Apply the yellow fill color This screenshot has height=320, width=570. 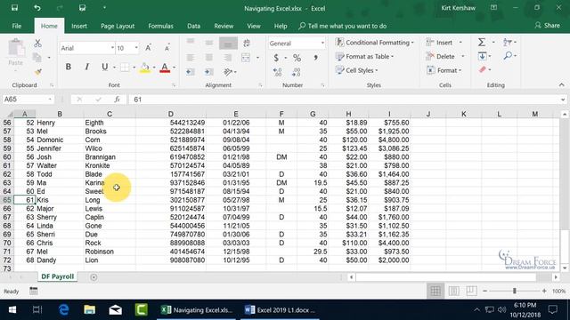(x=144, y=68)
